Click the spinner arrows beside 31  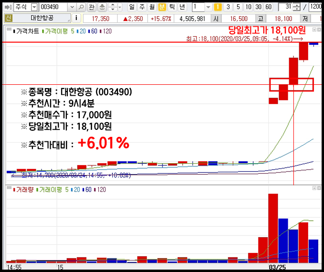coord(297,7)
